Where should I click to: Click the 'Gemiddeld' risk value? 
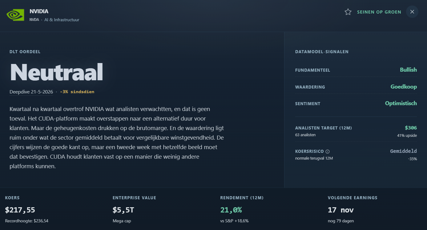[403, 151]
